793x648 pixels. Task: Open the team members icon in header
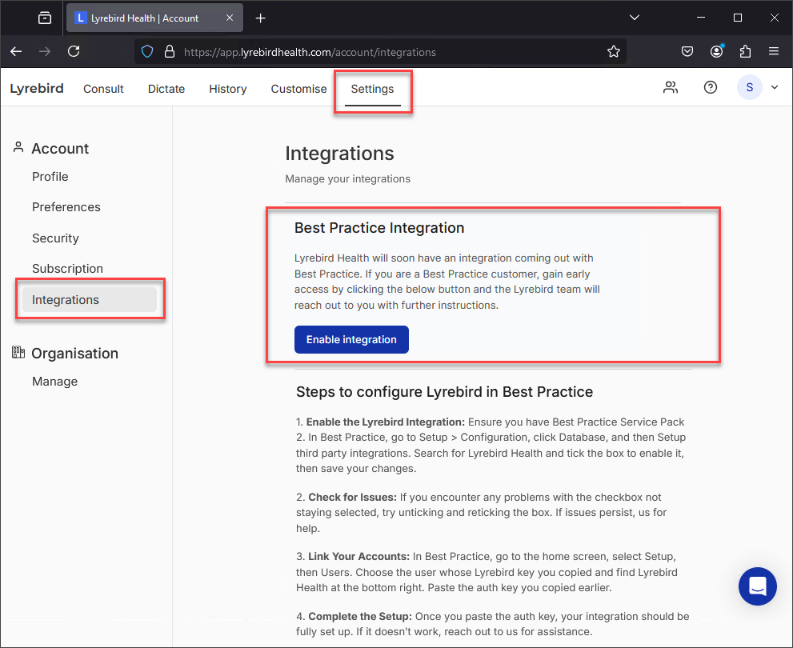[671, 87]
